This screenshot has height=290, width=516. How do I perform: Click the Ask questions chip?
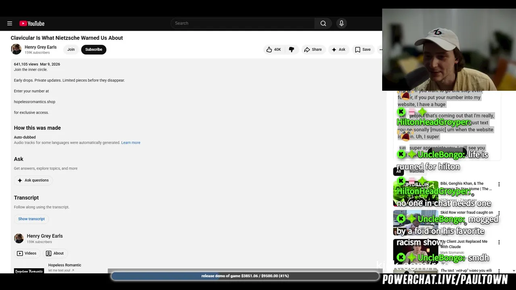(x=33, y=180)
